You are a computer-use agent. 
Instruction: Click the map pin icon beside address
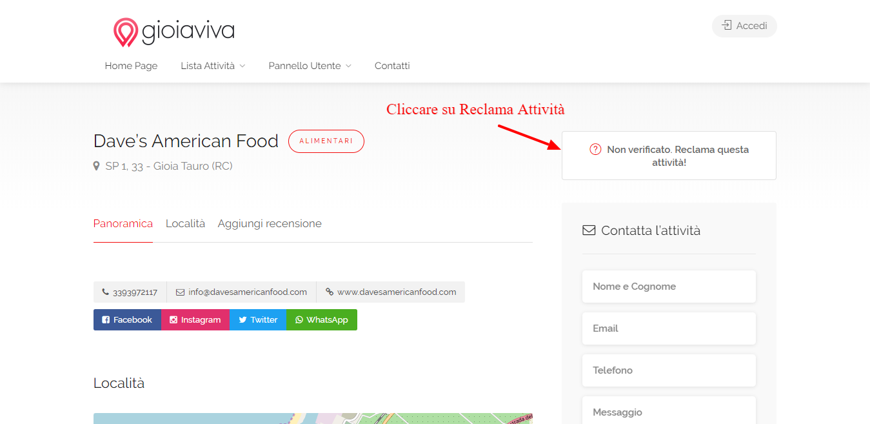click(x=97, y=167)
